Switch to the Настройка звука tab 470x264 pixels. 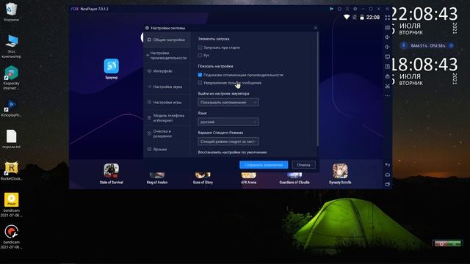[167, 87]
